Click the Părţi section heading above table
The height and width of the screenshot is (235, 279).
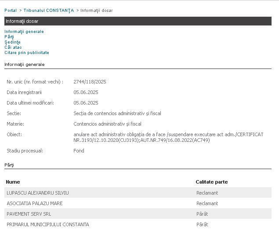point(9,165)
